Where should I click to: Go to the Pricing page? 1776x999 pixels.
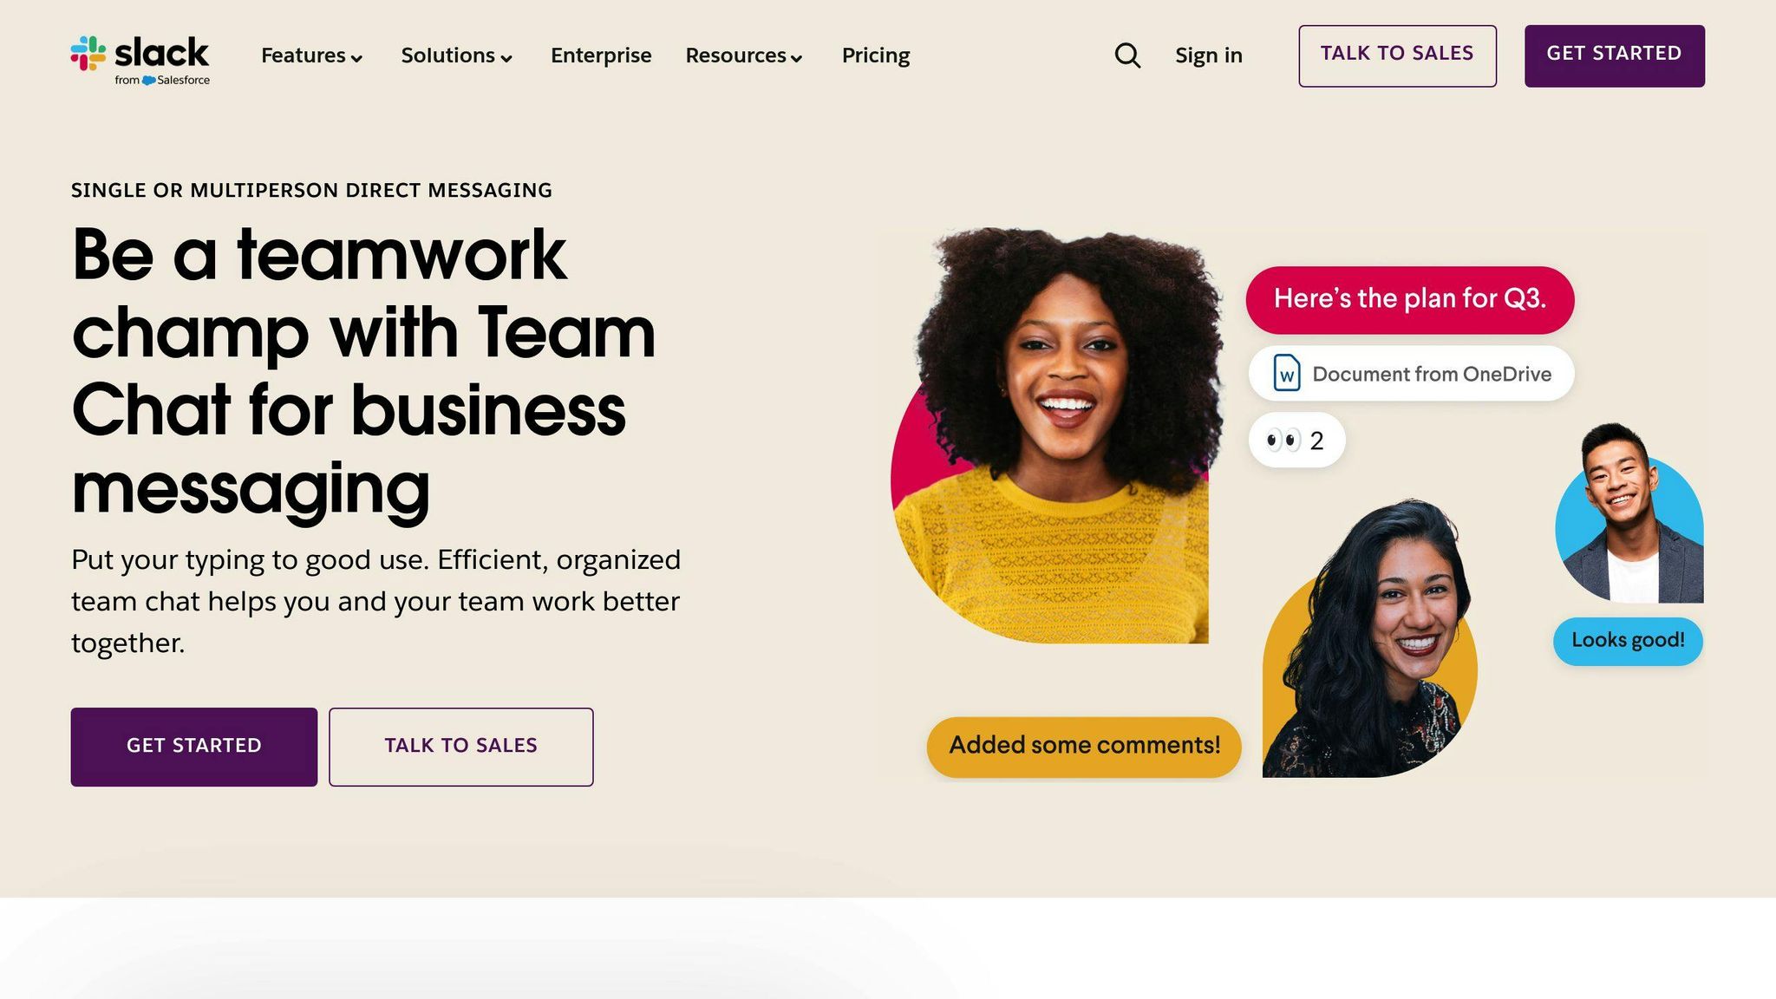click(876, 55)
